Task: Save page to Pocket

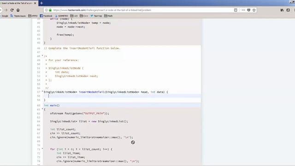Action: click(249, 10)
